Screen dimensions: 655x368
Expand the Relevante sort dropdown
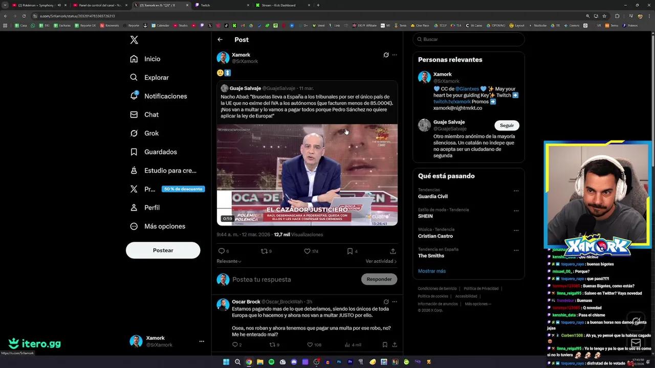[x=229, y=261]
